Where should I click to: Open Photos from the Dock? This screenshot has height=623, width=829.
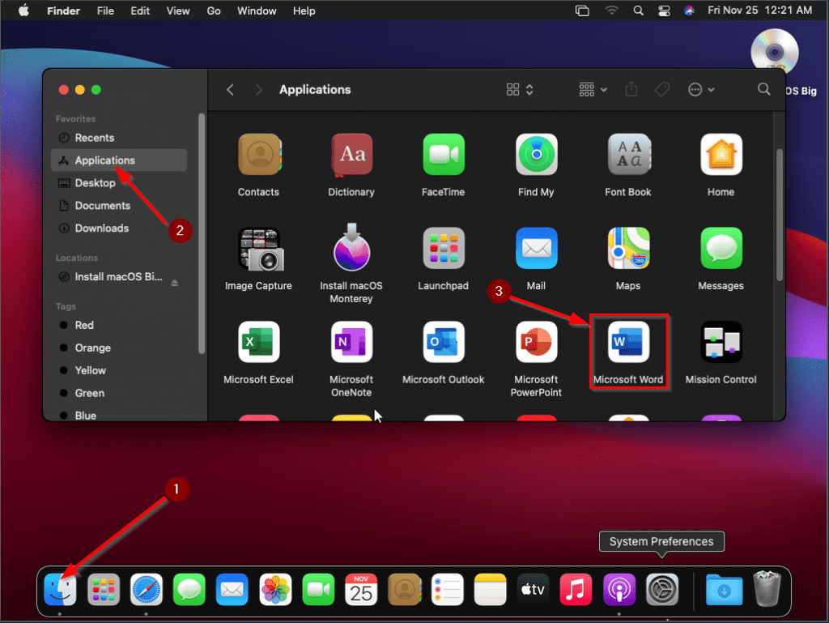coord(275,589)
